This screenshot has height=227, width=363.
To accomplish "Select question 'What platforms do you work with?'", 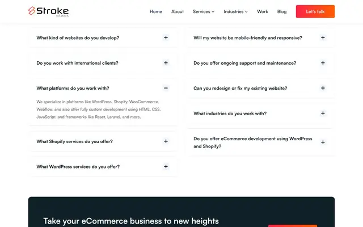I will (x=73, y=89).
